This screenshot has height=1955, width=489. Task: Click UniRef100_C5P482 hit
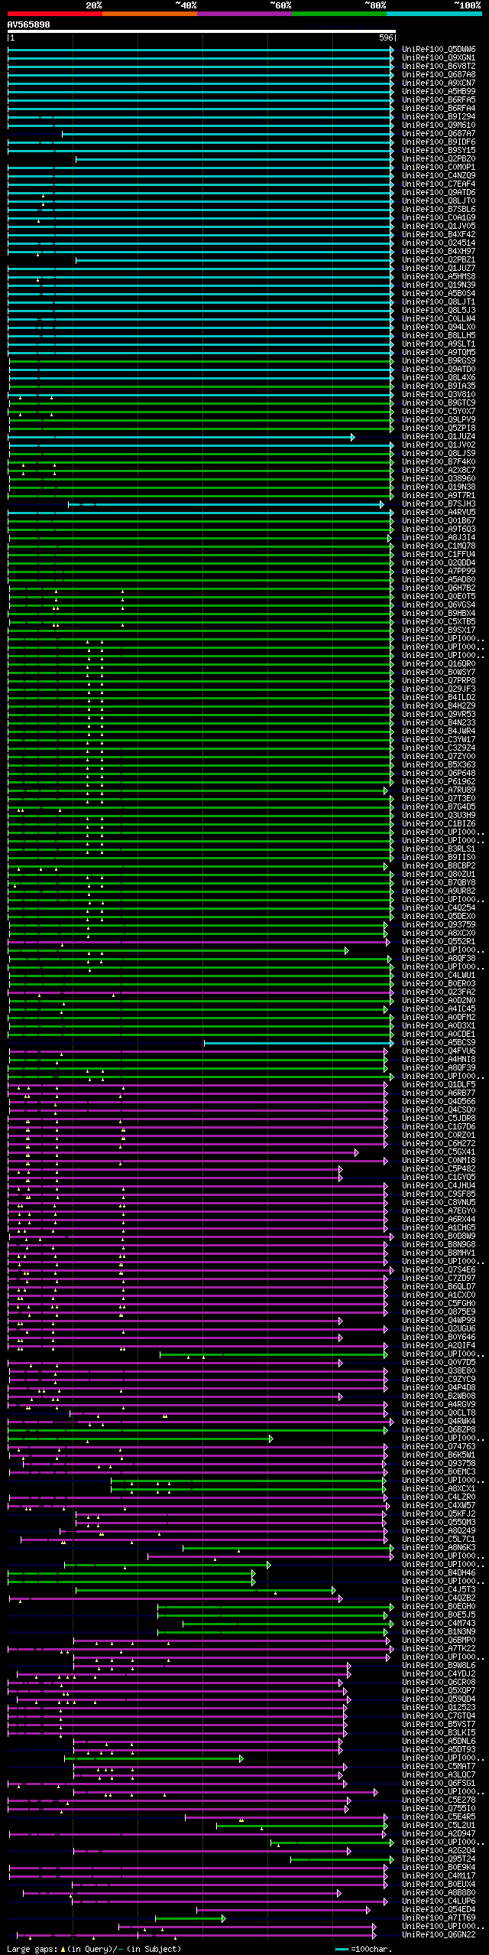click(439, 1169)
